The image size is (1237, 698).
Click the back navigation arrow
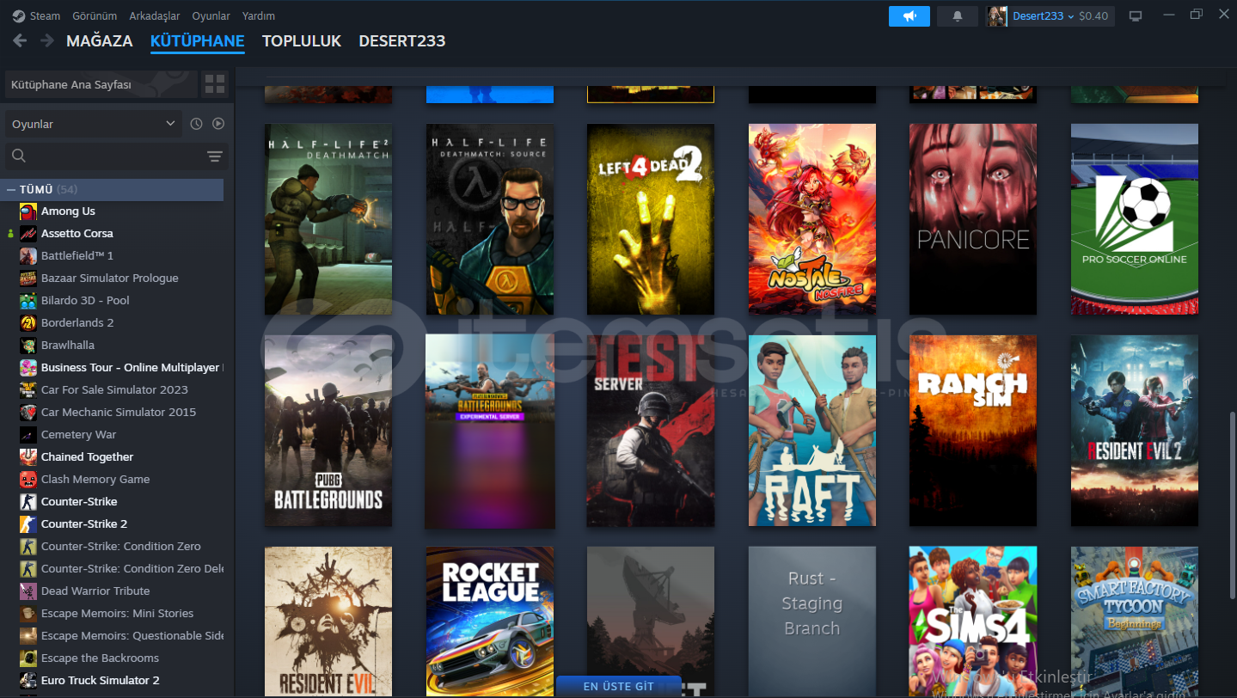pyautogui.click(x=20, y=40)
